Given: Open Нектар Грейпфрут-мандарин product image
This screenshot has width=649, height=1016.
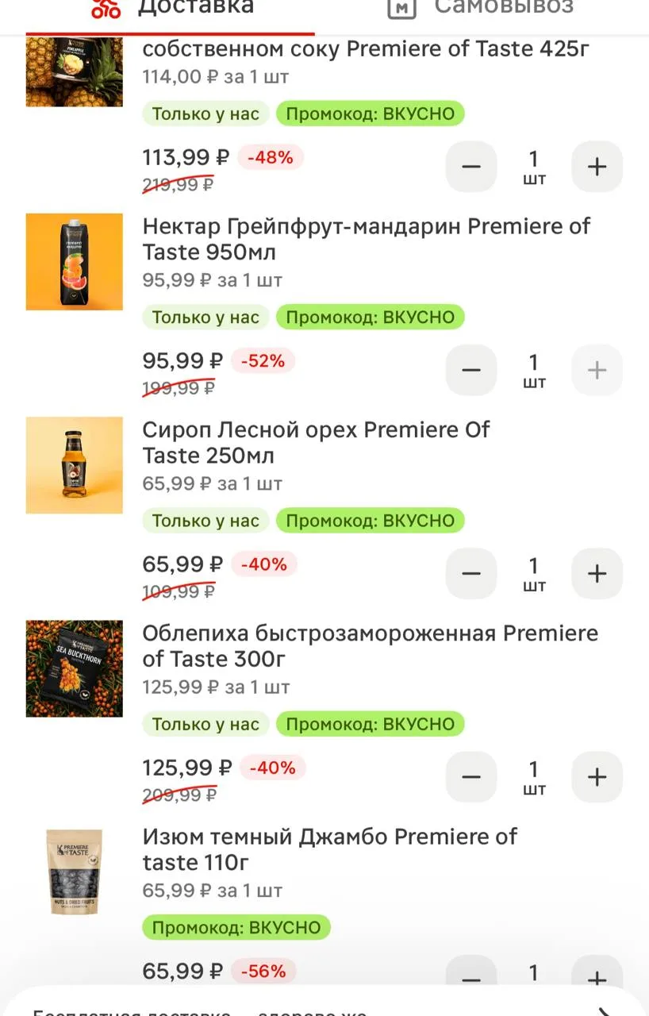Looking at the screenshot, I should (75, 261).
